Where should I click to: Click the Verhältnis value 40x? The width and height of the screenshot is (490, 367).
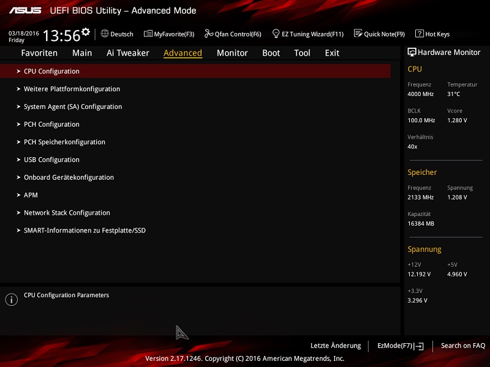pyautogui.click(x=412, y=146)
